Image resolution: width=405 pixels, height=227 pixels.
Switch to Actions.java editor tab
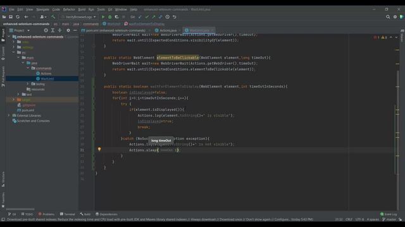[x=166, y=30]
